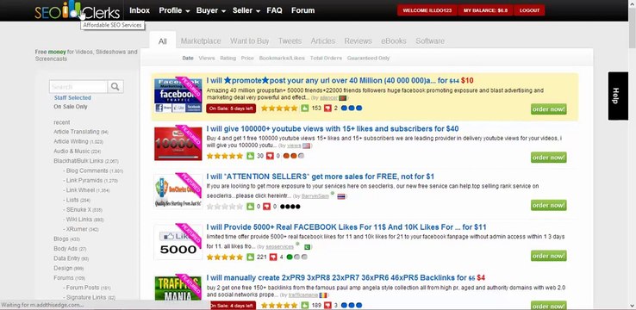Order the Facebook promote service now
This screenshot has width=636, height=310.
coord(548,109)
